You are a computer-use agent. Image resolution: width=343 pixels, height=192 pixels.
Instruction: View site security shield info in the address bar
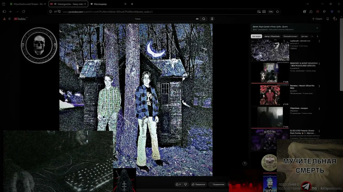pyautogui.click(x=51, y=12)
